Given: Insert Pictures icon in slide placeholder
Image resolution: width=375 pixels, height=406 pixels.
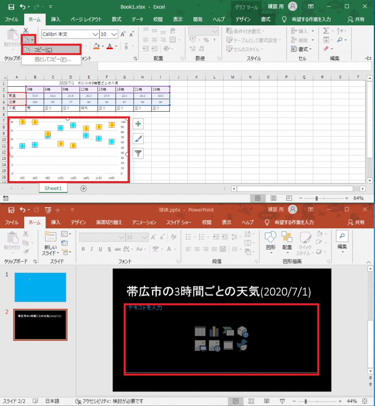Looking at the screenshot, I should [200, 346].
